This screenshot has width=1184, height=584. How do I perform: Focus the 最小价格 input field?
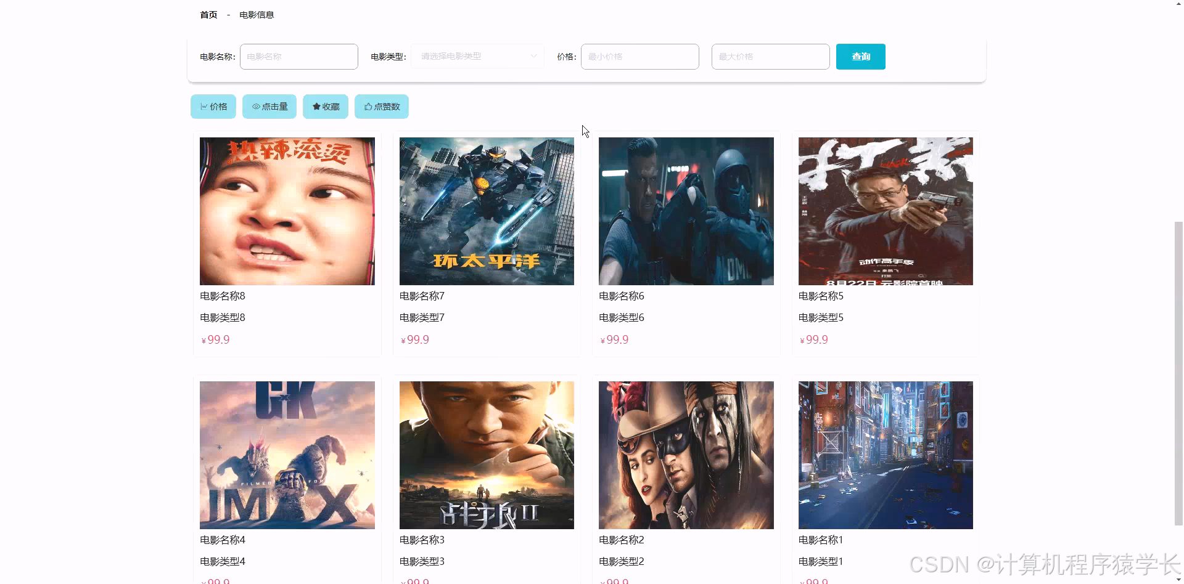[640, 57]
